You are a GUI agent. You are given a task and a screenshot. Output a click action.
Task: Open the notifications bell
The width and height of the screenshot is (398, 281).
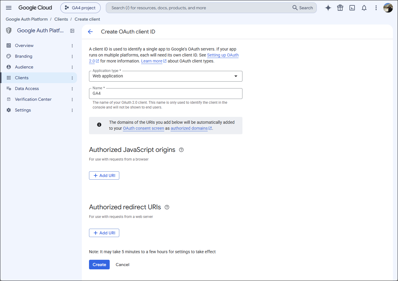pyautogui.click(x=364, y=8)
